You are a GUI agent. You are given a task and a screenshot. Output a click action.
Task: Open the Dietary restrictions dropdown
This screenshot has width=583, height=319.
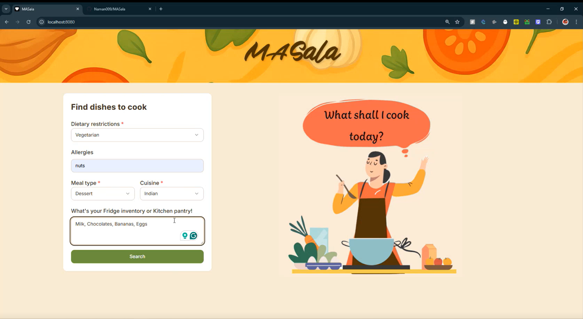(x=137, y=135)
